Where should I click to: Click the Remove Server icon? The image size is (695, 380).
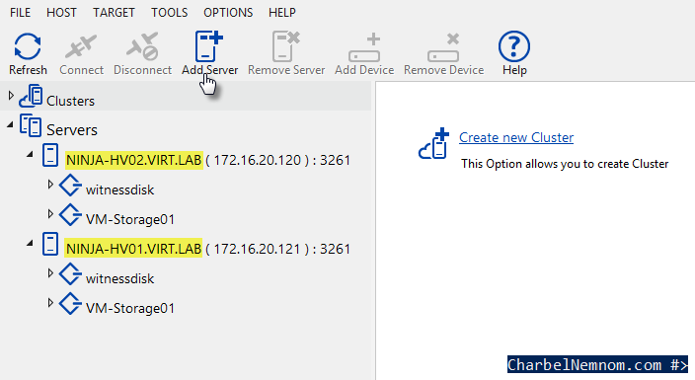(x=286, y=46)
